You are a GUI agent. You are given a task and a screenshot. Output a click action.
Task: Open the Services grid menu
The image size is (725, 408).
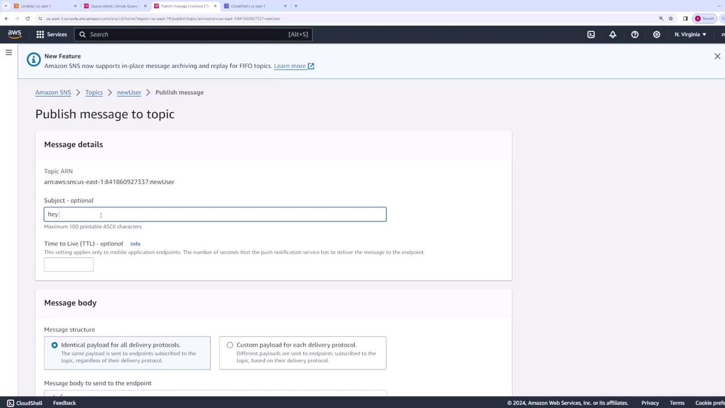point(40,35)
